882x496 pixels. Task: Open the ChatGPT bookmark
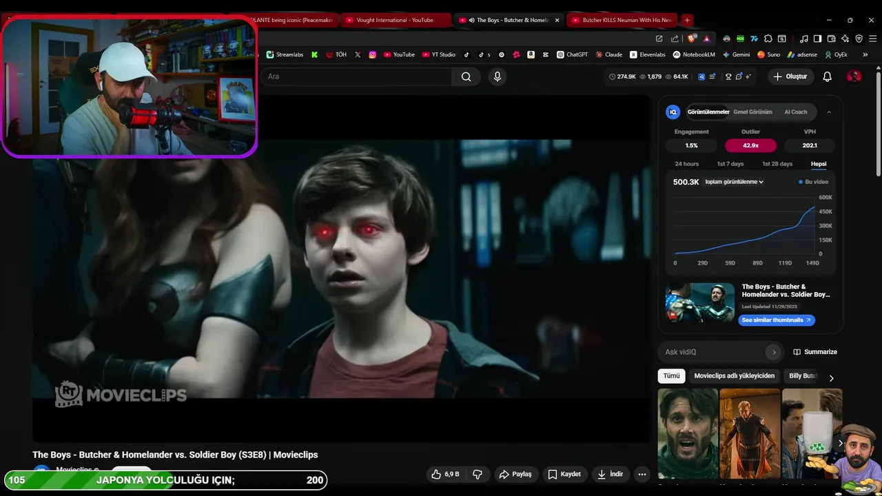pyautogui.click(x=572, y=54)
